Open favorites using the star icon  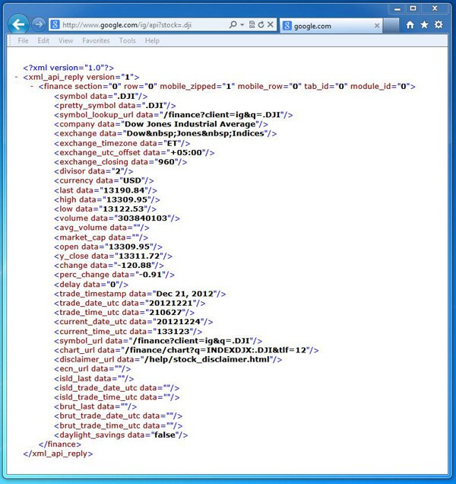424,25
